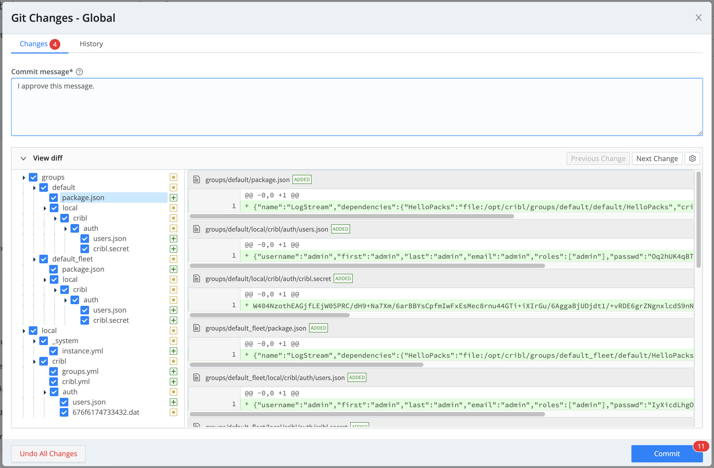
Task: Select the Changes tab
Action: click(x=34, y=44)
